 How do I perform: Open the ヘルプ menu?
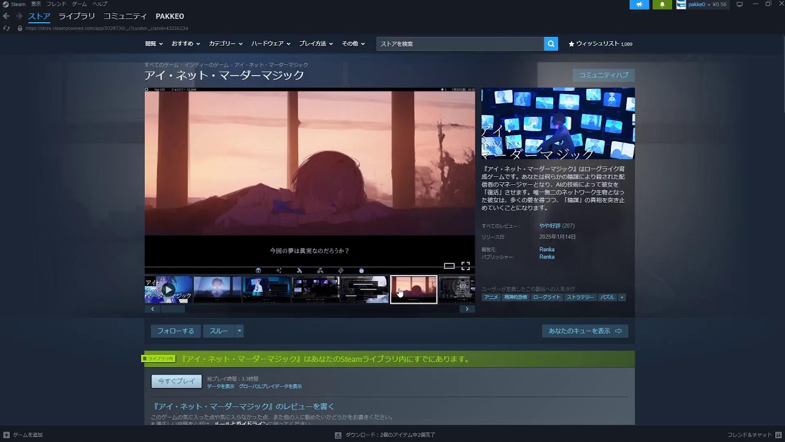point(99,4)
